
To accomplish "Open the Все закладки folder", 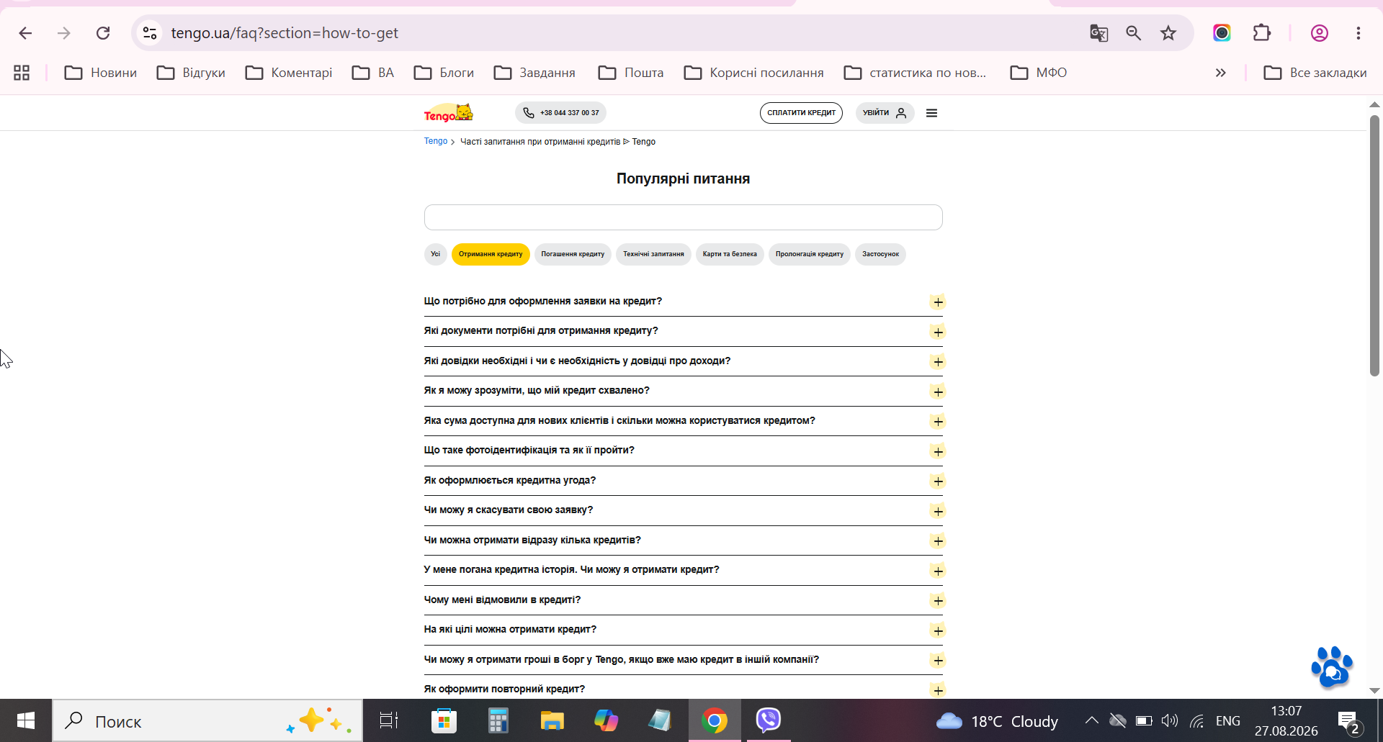I will click(1315, 73).
